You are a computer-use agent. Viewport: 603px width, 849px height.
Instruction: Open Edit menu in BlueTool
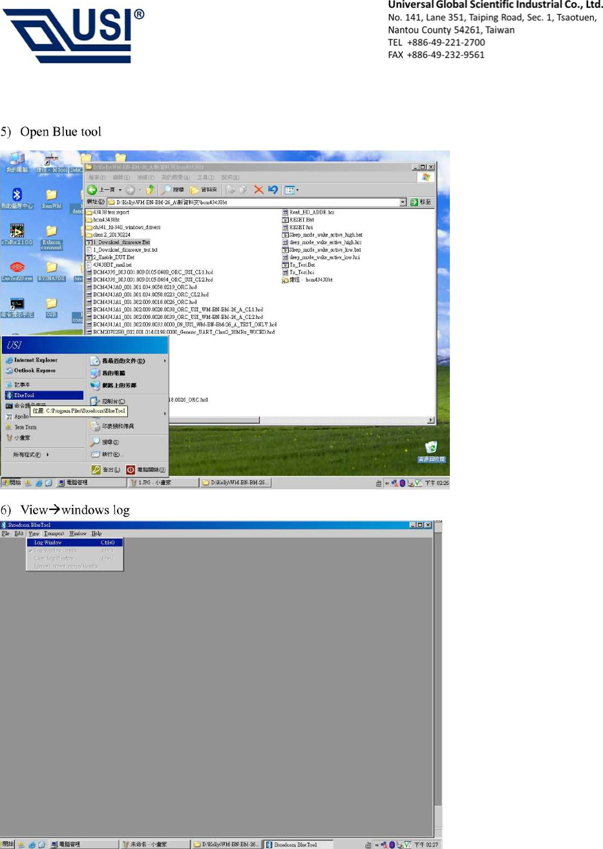click(x=19, y=534)
